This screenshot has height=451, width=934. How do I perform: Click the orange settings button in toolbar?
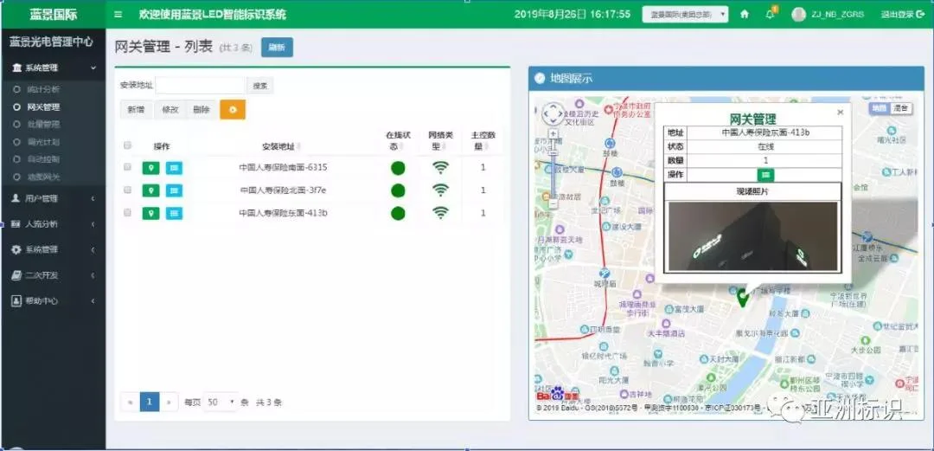pos(232,110)
